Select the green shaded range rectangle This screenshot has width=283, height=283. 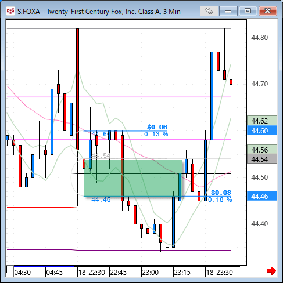[133, 178]
